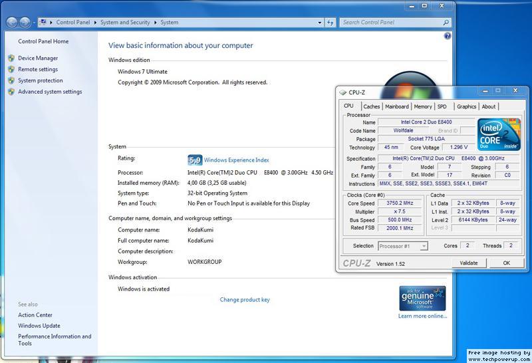
Task: Click the Back navigation arrow button
Action: click(12, 23)
